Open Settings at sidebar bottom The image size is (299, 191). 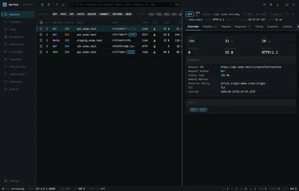coord(18,181)
